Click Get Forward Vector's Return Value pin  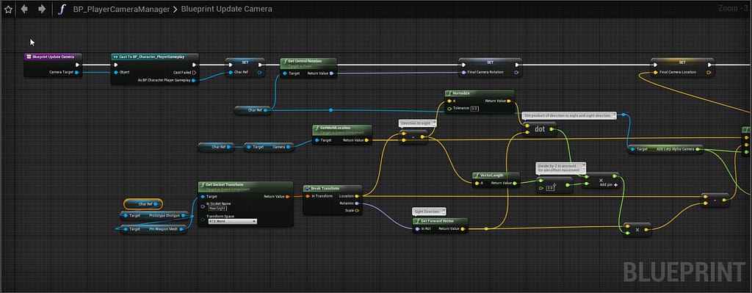463,229
